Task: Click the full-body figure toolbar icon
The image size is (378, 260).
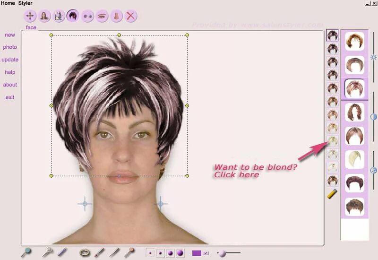Action: (x=59, y=16)
